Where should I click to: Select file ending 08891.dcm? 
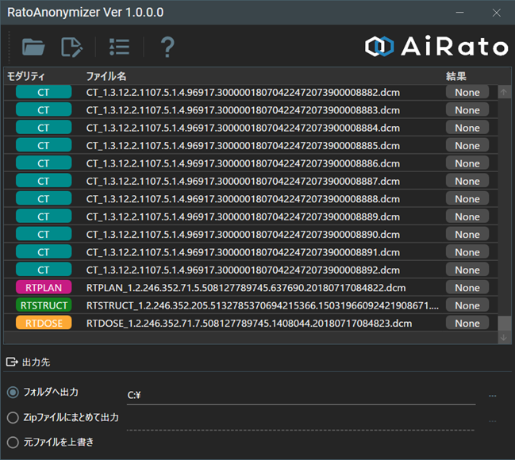[243, 252]
